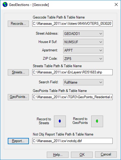The height and width of the screenshot is (160, 121).
Task: Click the GeoElections globe icon in title bar
Action: (5, 4)
